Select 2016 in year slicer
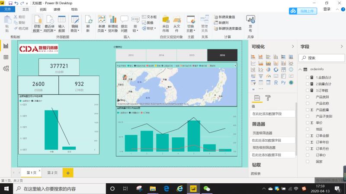Viewport: 346px width, 194px height. 222,55
